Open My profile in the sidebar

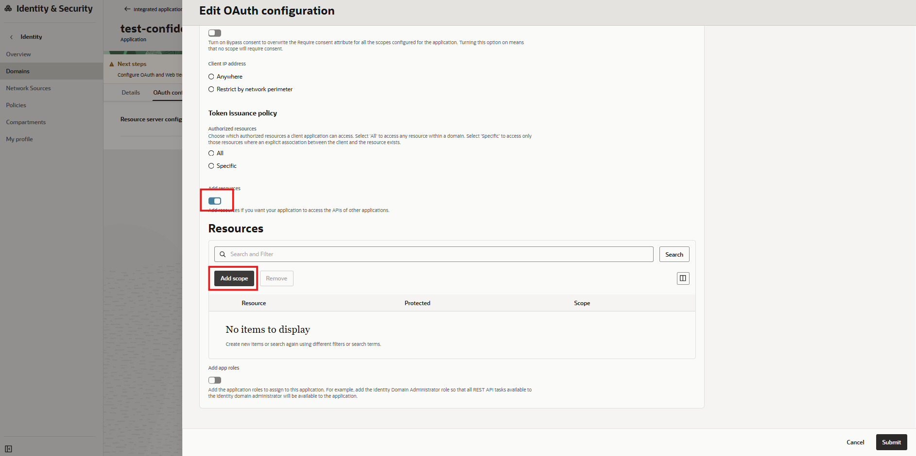19,139
